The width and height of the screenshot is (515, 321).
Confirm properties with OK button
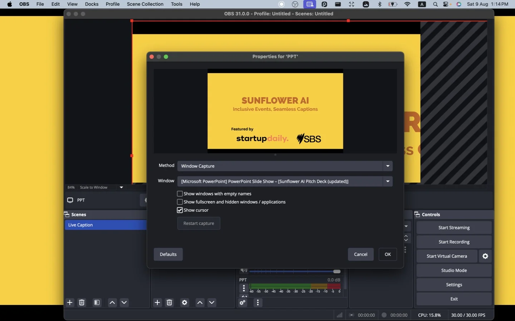[388, 254]
